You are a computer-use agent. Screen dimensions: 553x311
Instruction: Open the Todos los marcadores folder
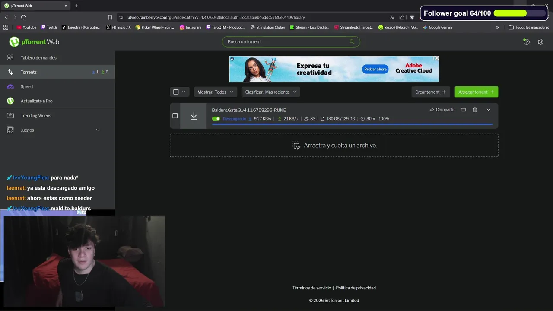click(x=529, y=27)
